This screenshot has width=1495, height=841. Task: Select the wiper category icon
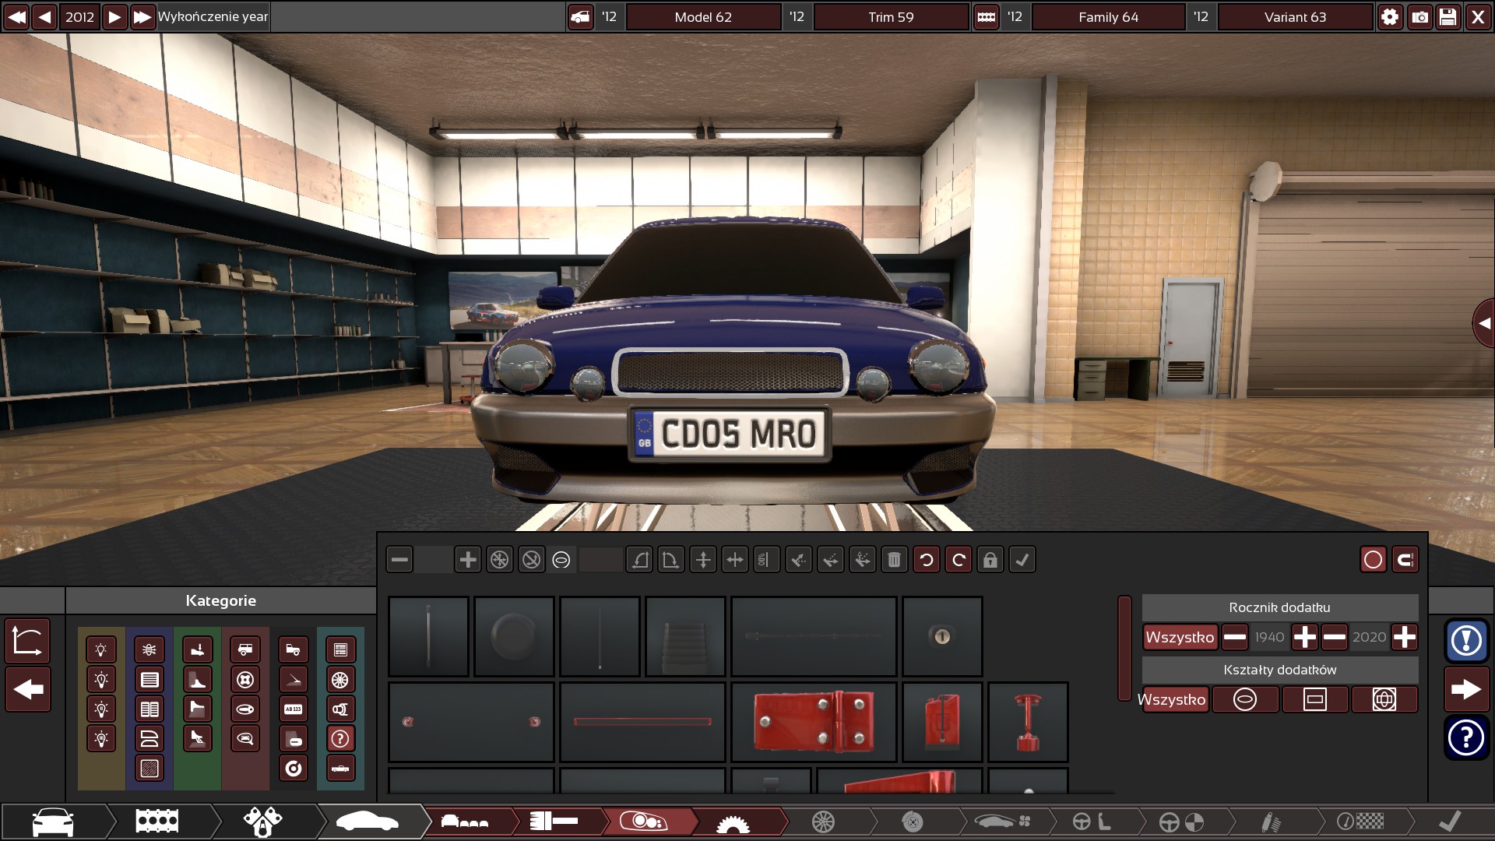[x=294, y=679]
